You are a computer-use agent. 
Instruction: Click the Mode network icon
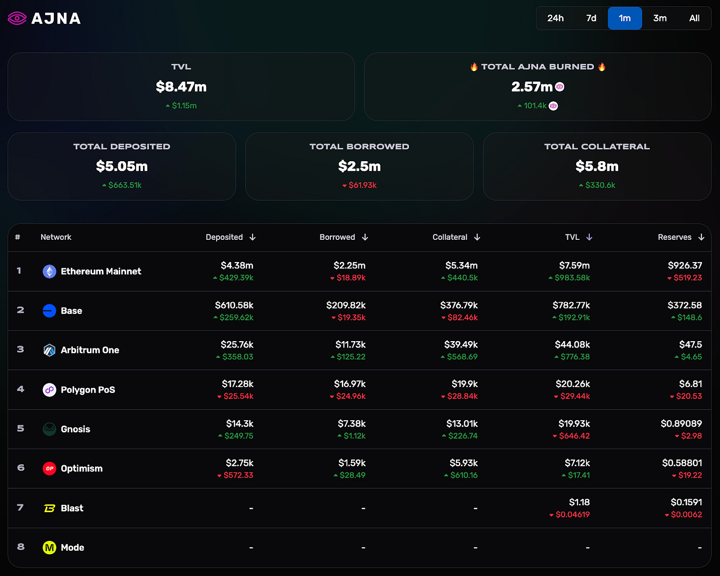pyautogui.click(x=49, y=547)
